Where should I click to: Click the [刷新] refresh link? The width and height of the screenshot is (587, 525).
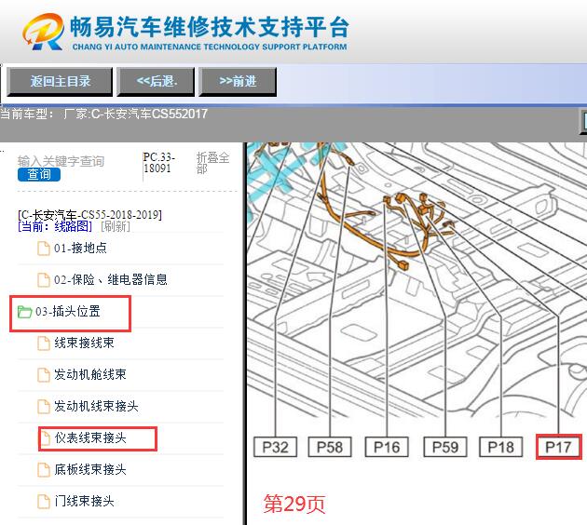(x=116, y=226)
